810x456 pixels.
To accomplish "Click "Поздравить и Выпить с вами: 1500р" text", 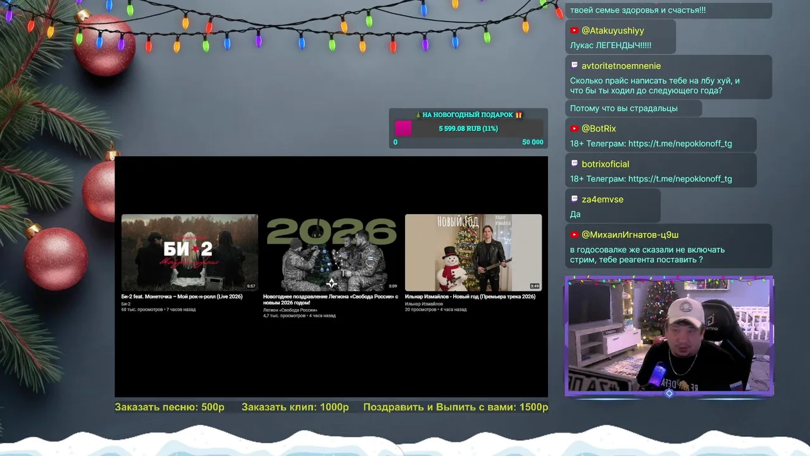I will tap(456, 407).
